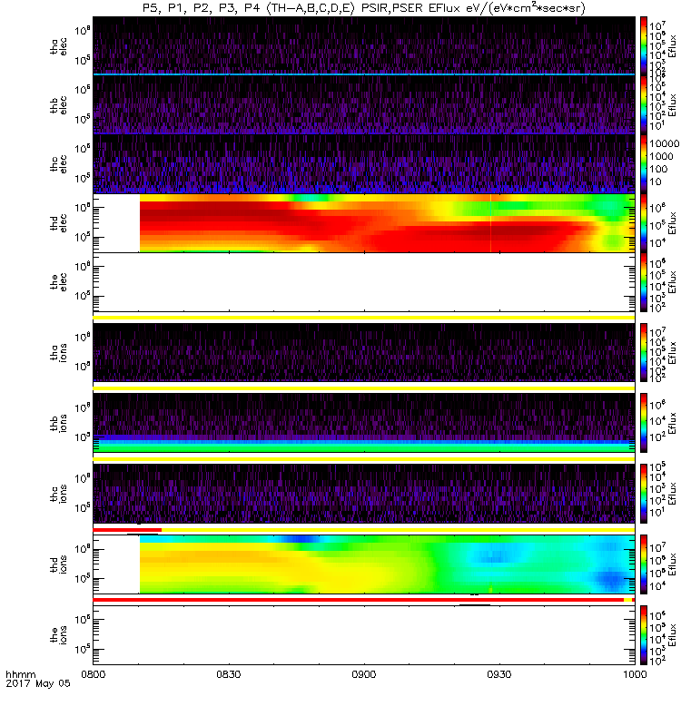Pick the thd elec color bar
The image size is (681, 726).
pyautogui.click(x=644, y=223)
